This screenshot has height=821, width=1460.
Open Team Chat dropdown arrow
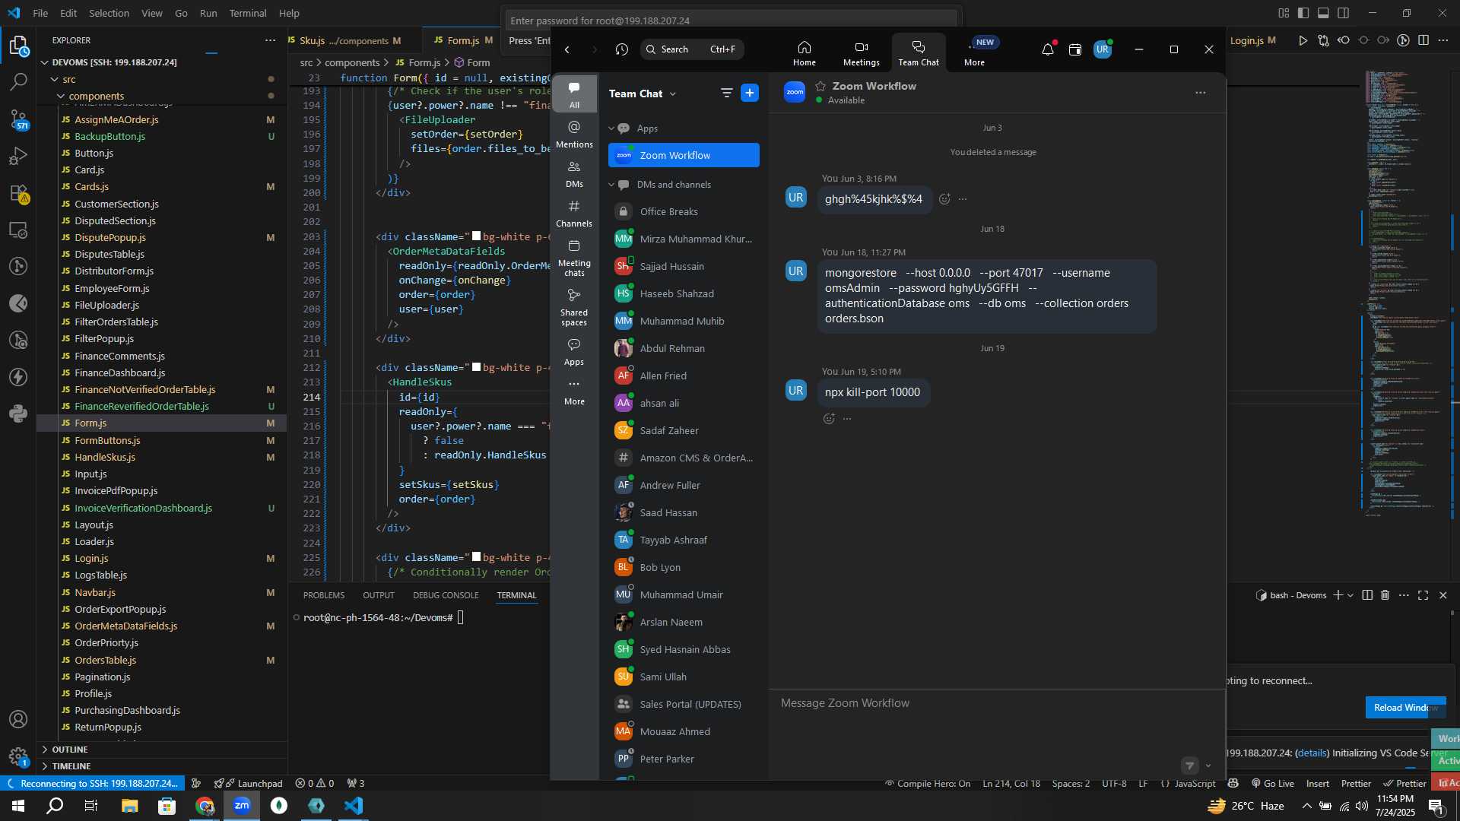(x=673, y=94)
